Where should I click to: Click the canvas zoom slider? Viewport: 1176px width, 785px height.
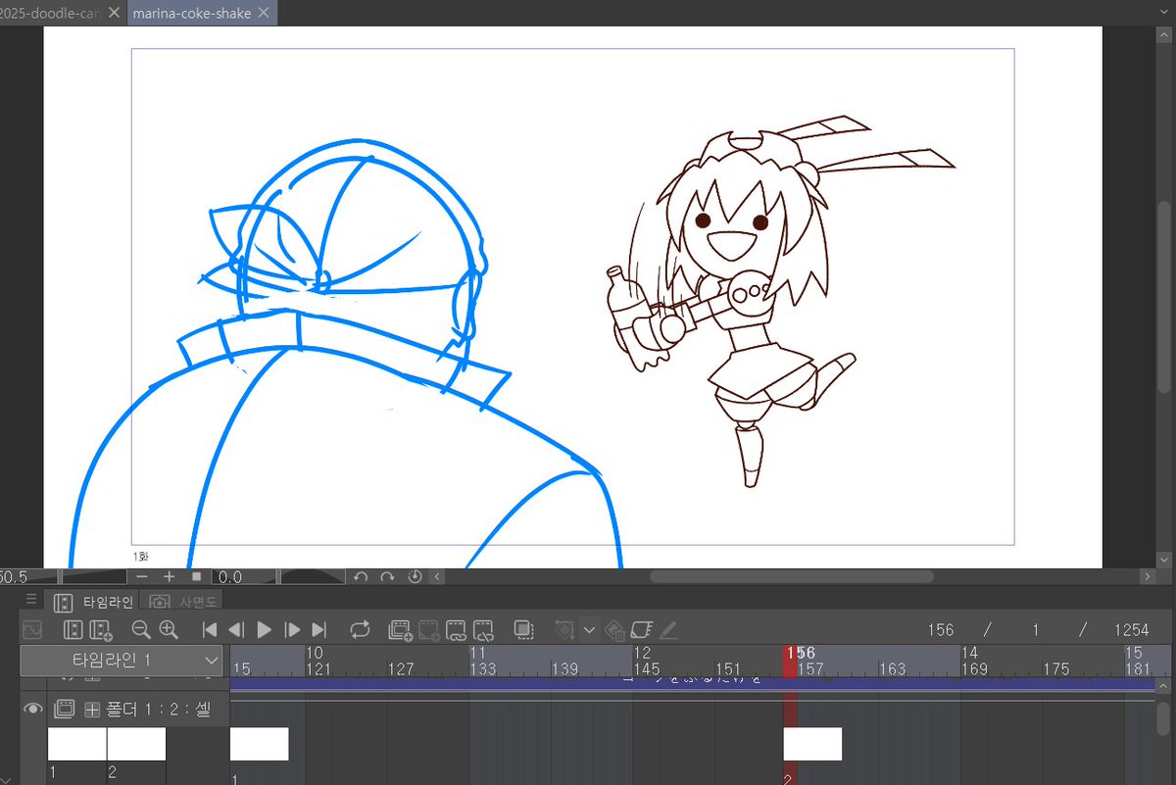(x=93, y=577)
